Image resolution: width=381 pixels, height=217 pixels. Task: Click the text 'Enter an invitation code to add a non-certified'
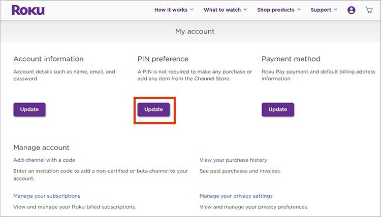pos(71,171)
